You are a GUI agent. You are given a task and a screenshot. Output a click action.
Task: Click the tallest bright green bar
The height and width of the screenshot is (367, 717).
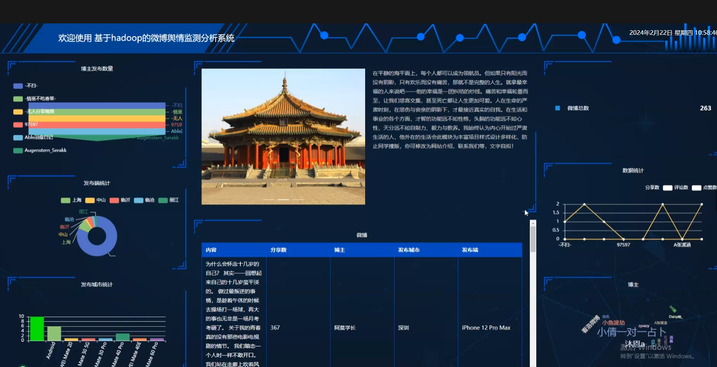(x=37, y=329)
